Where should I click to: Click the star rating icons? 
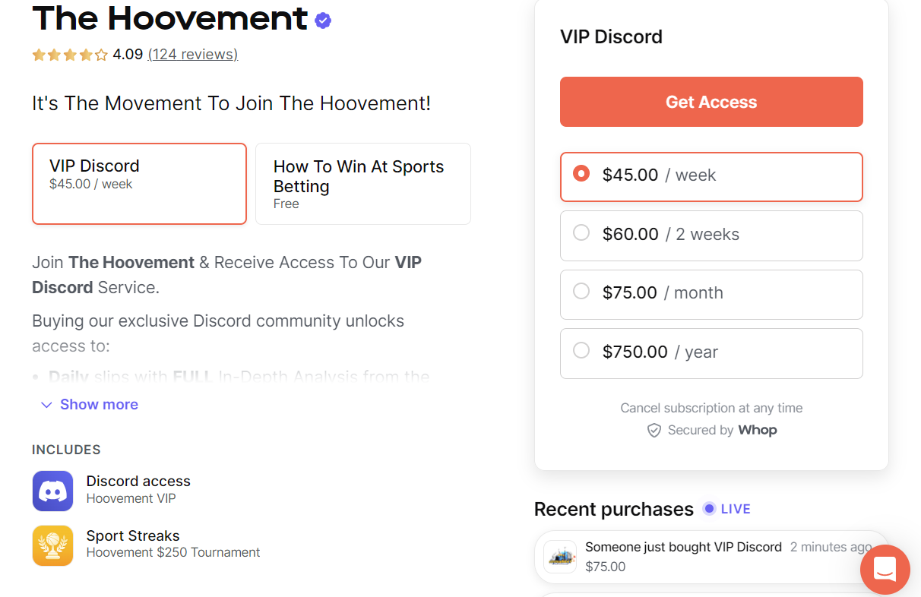tap(70, 55)
